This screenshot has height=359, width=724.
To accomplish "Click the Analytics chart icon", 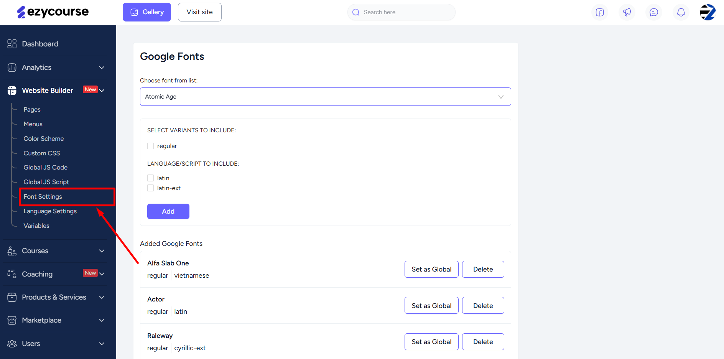I will (x=12, y=68).
